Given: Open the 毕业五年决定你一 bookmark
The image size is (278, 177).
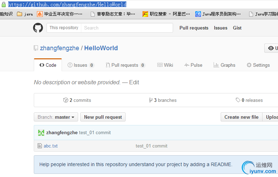Looking at the screenshot, I should (59, 14).
